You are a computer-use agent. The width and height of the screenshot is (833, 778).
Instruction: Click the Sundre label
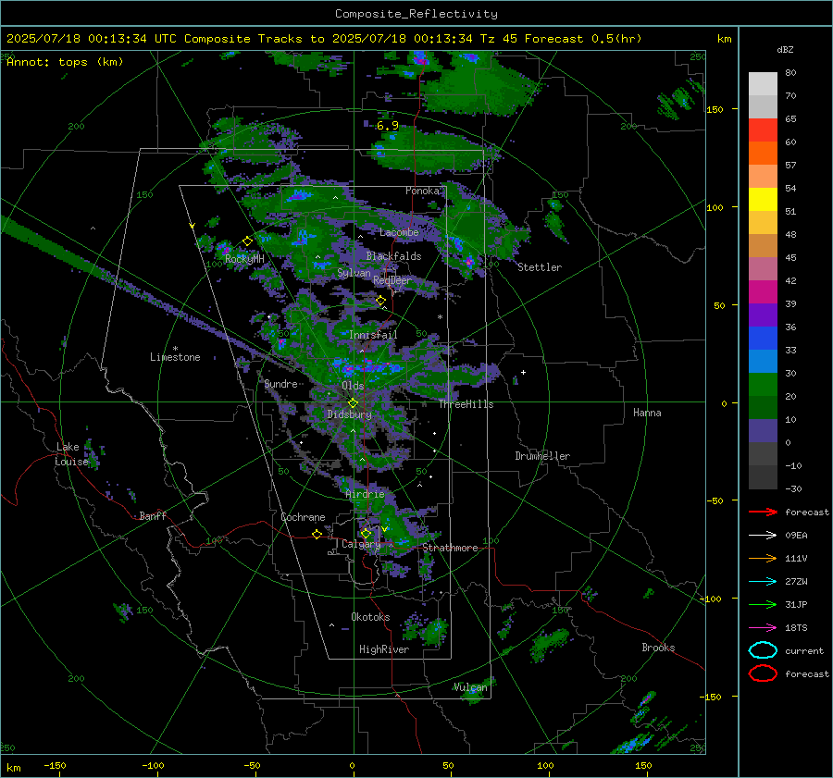[280, 384]
